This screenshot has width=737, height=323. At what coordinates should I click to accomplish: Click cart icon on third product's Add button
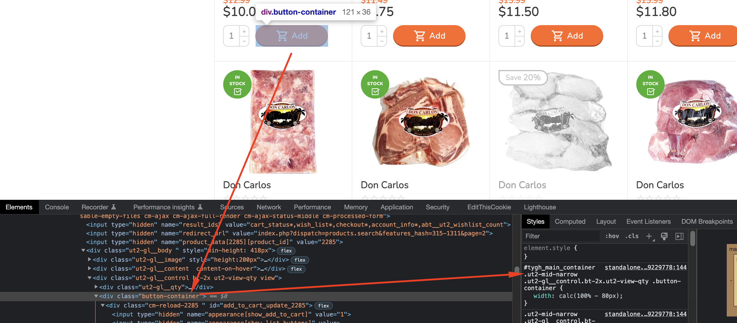(557, 36)
